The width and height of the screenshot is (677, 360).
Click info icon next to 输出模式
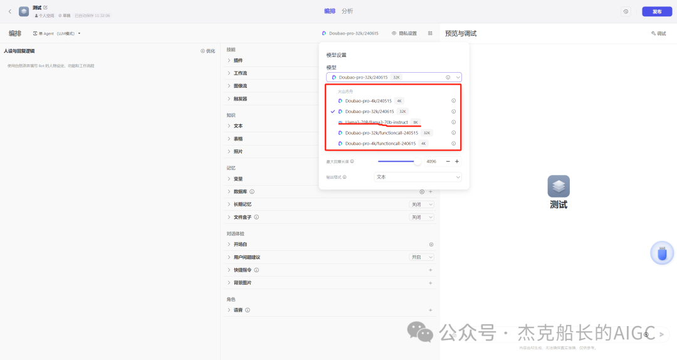345,177
